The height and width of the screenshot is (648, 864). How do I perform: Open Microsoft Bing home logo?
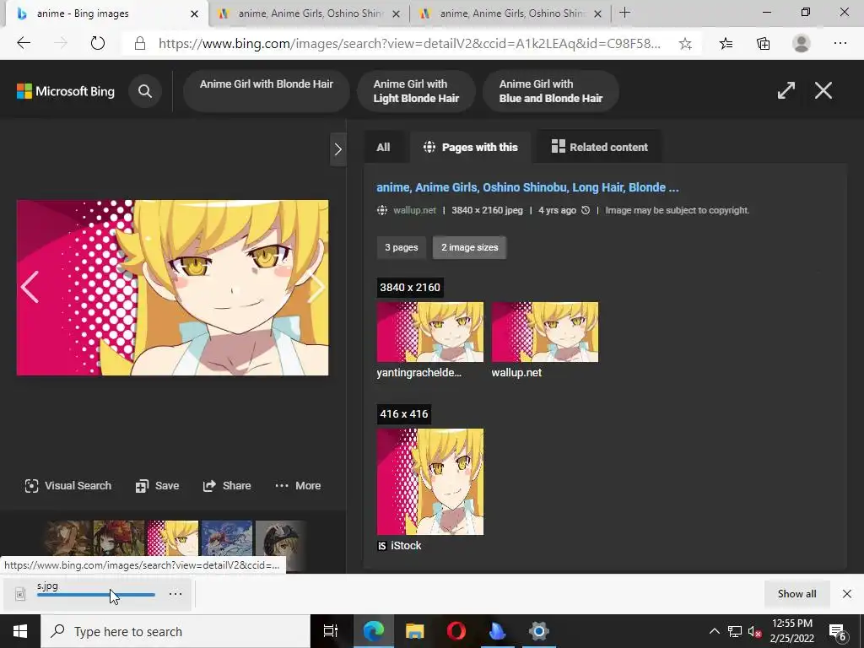point(66,91)
